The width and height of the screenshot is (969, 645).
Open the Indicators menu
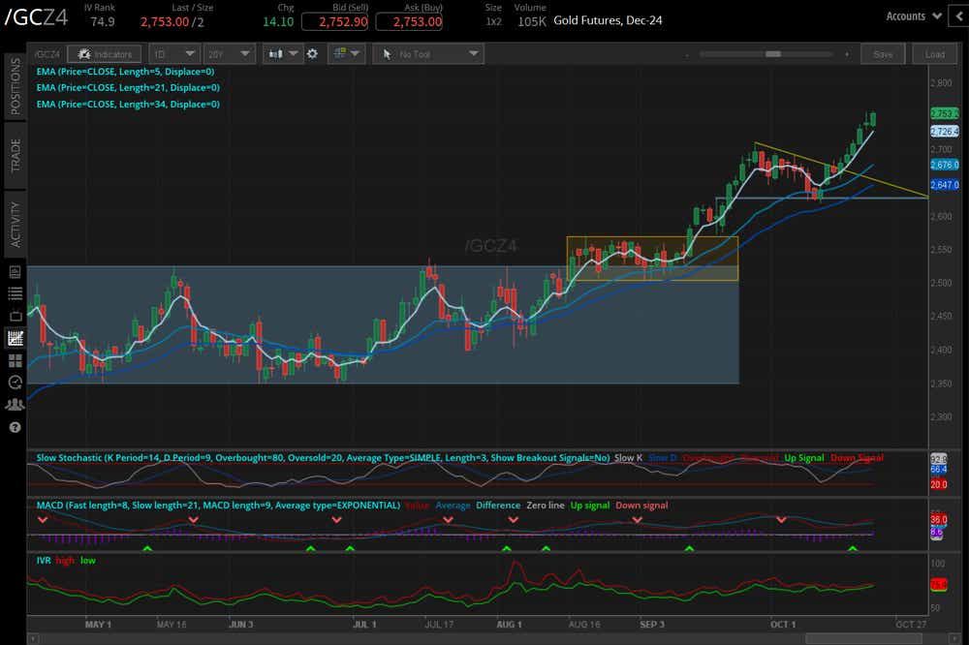(x=104, y=54)
